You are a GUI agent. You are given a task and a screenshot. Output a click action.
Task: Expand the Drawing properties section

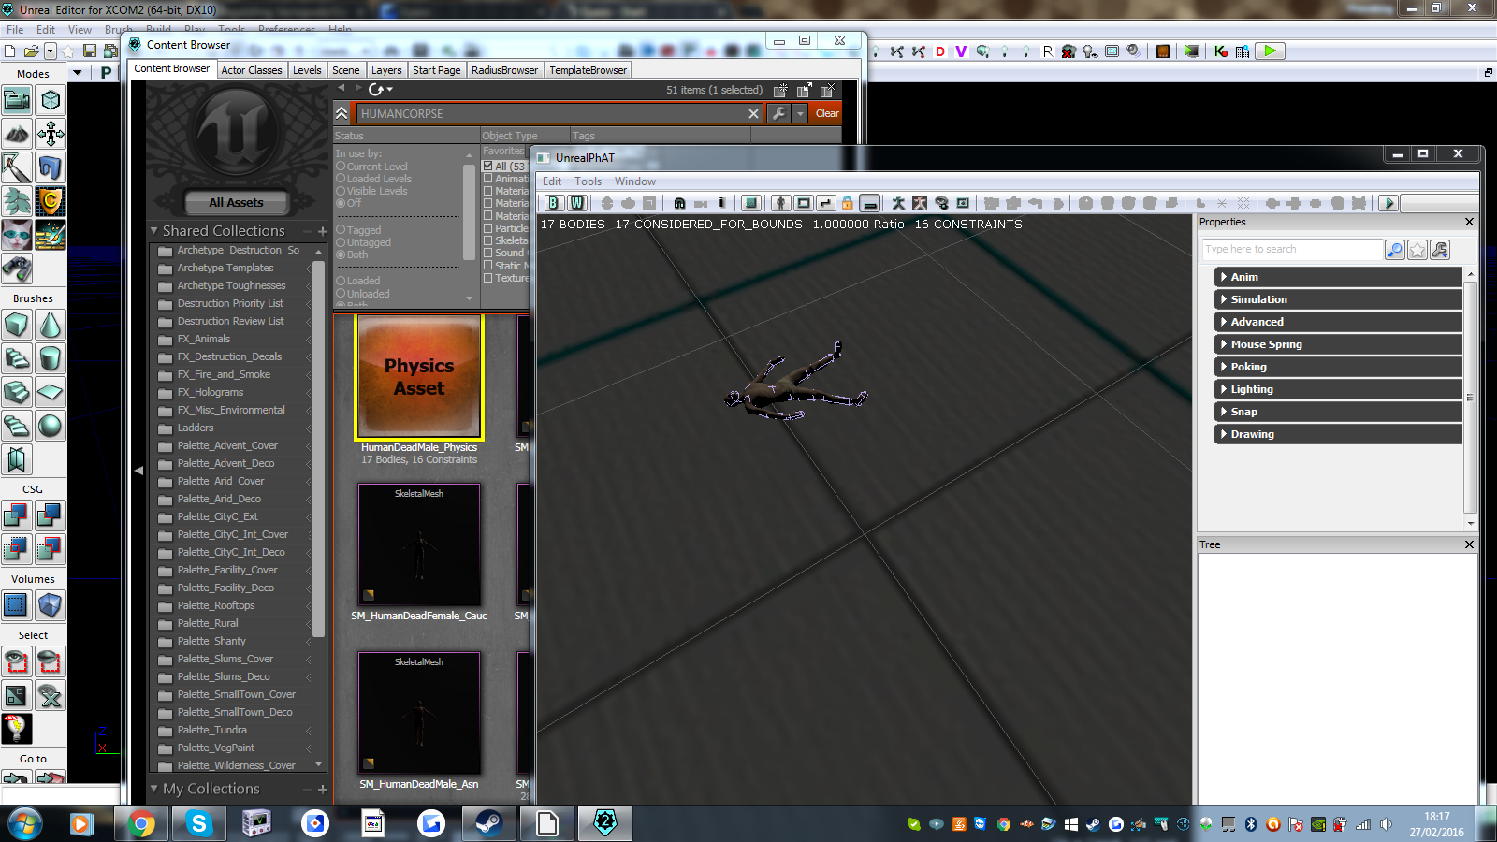click(x=1337, y=434)
